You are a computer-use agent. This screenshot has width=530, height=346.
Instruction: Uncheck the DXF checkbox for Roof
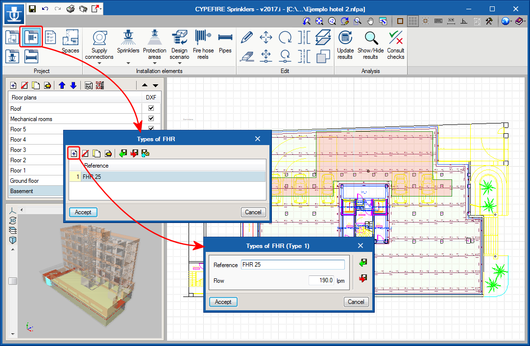pyautogui.click(x=151, y=108)
